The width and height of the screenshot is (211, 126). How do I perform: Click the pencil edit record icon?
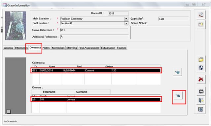tap(201, 15)
